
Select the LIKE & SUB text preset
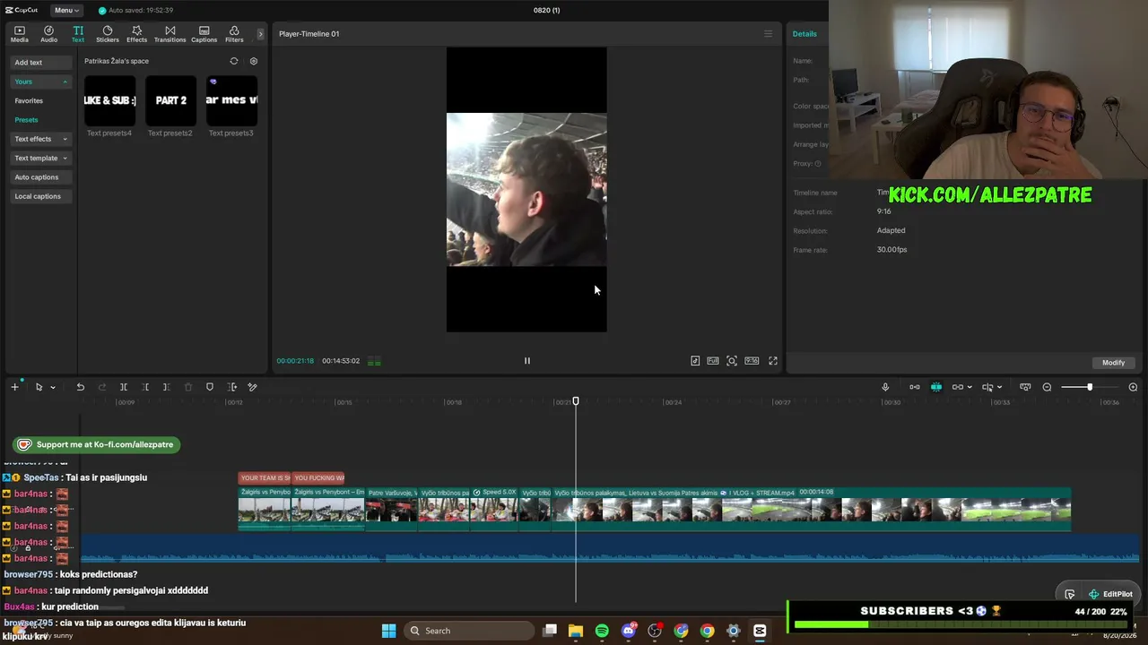109,100
